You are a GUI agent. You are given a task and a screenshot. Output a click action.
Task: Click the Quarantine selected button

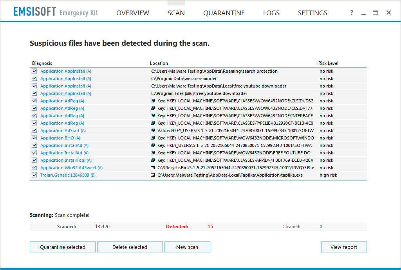(x=63, y=247)
